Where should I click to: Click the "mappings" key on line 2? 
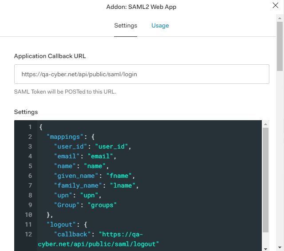click(x=65, y=137)
